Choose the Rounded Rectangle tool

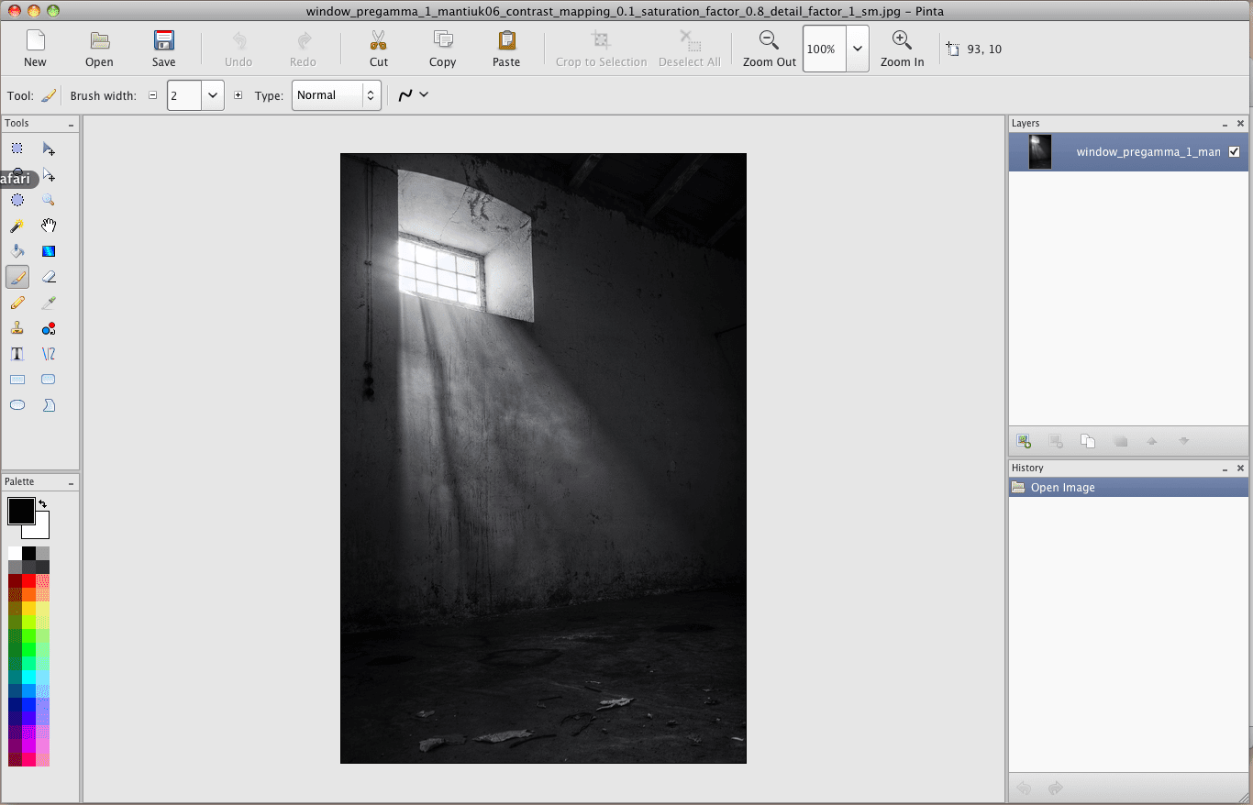pos(49,380)
